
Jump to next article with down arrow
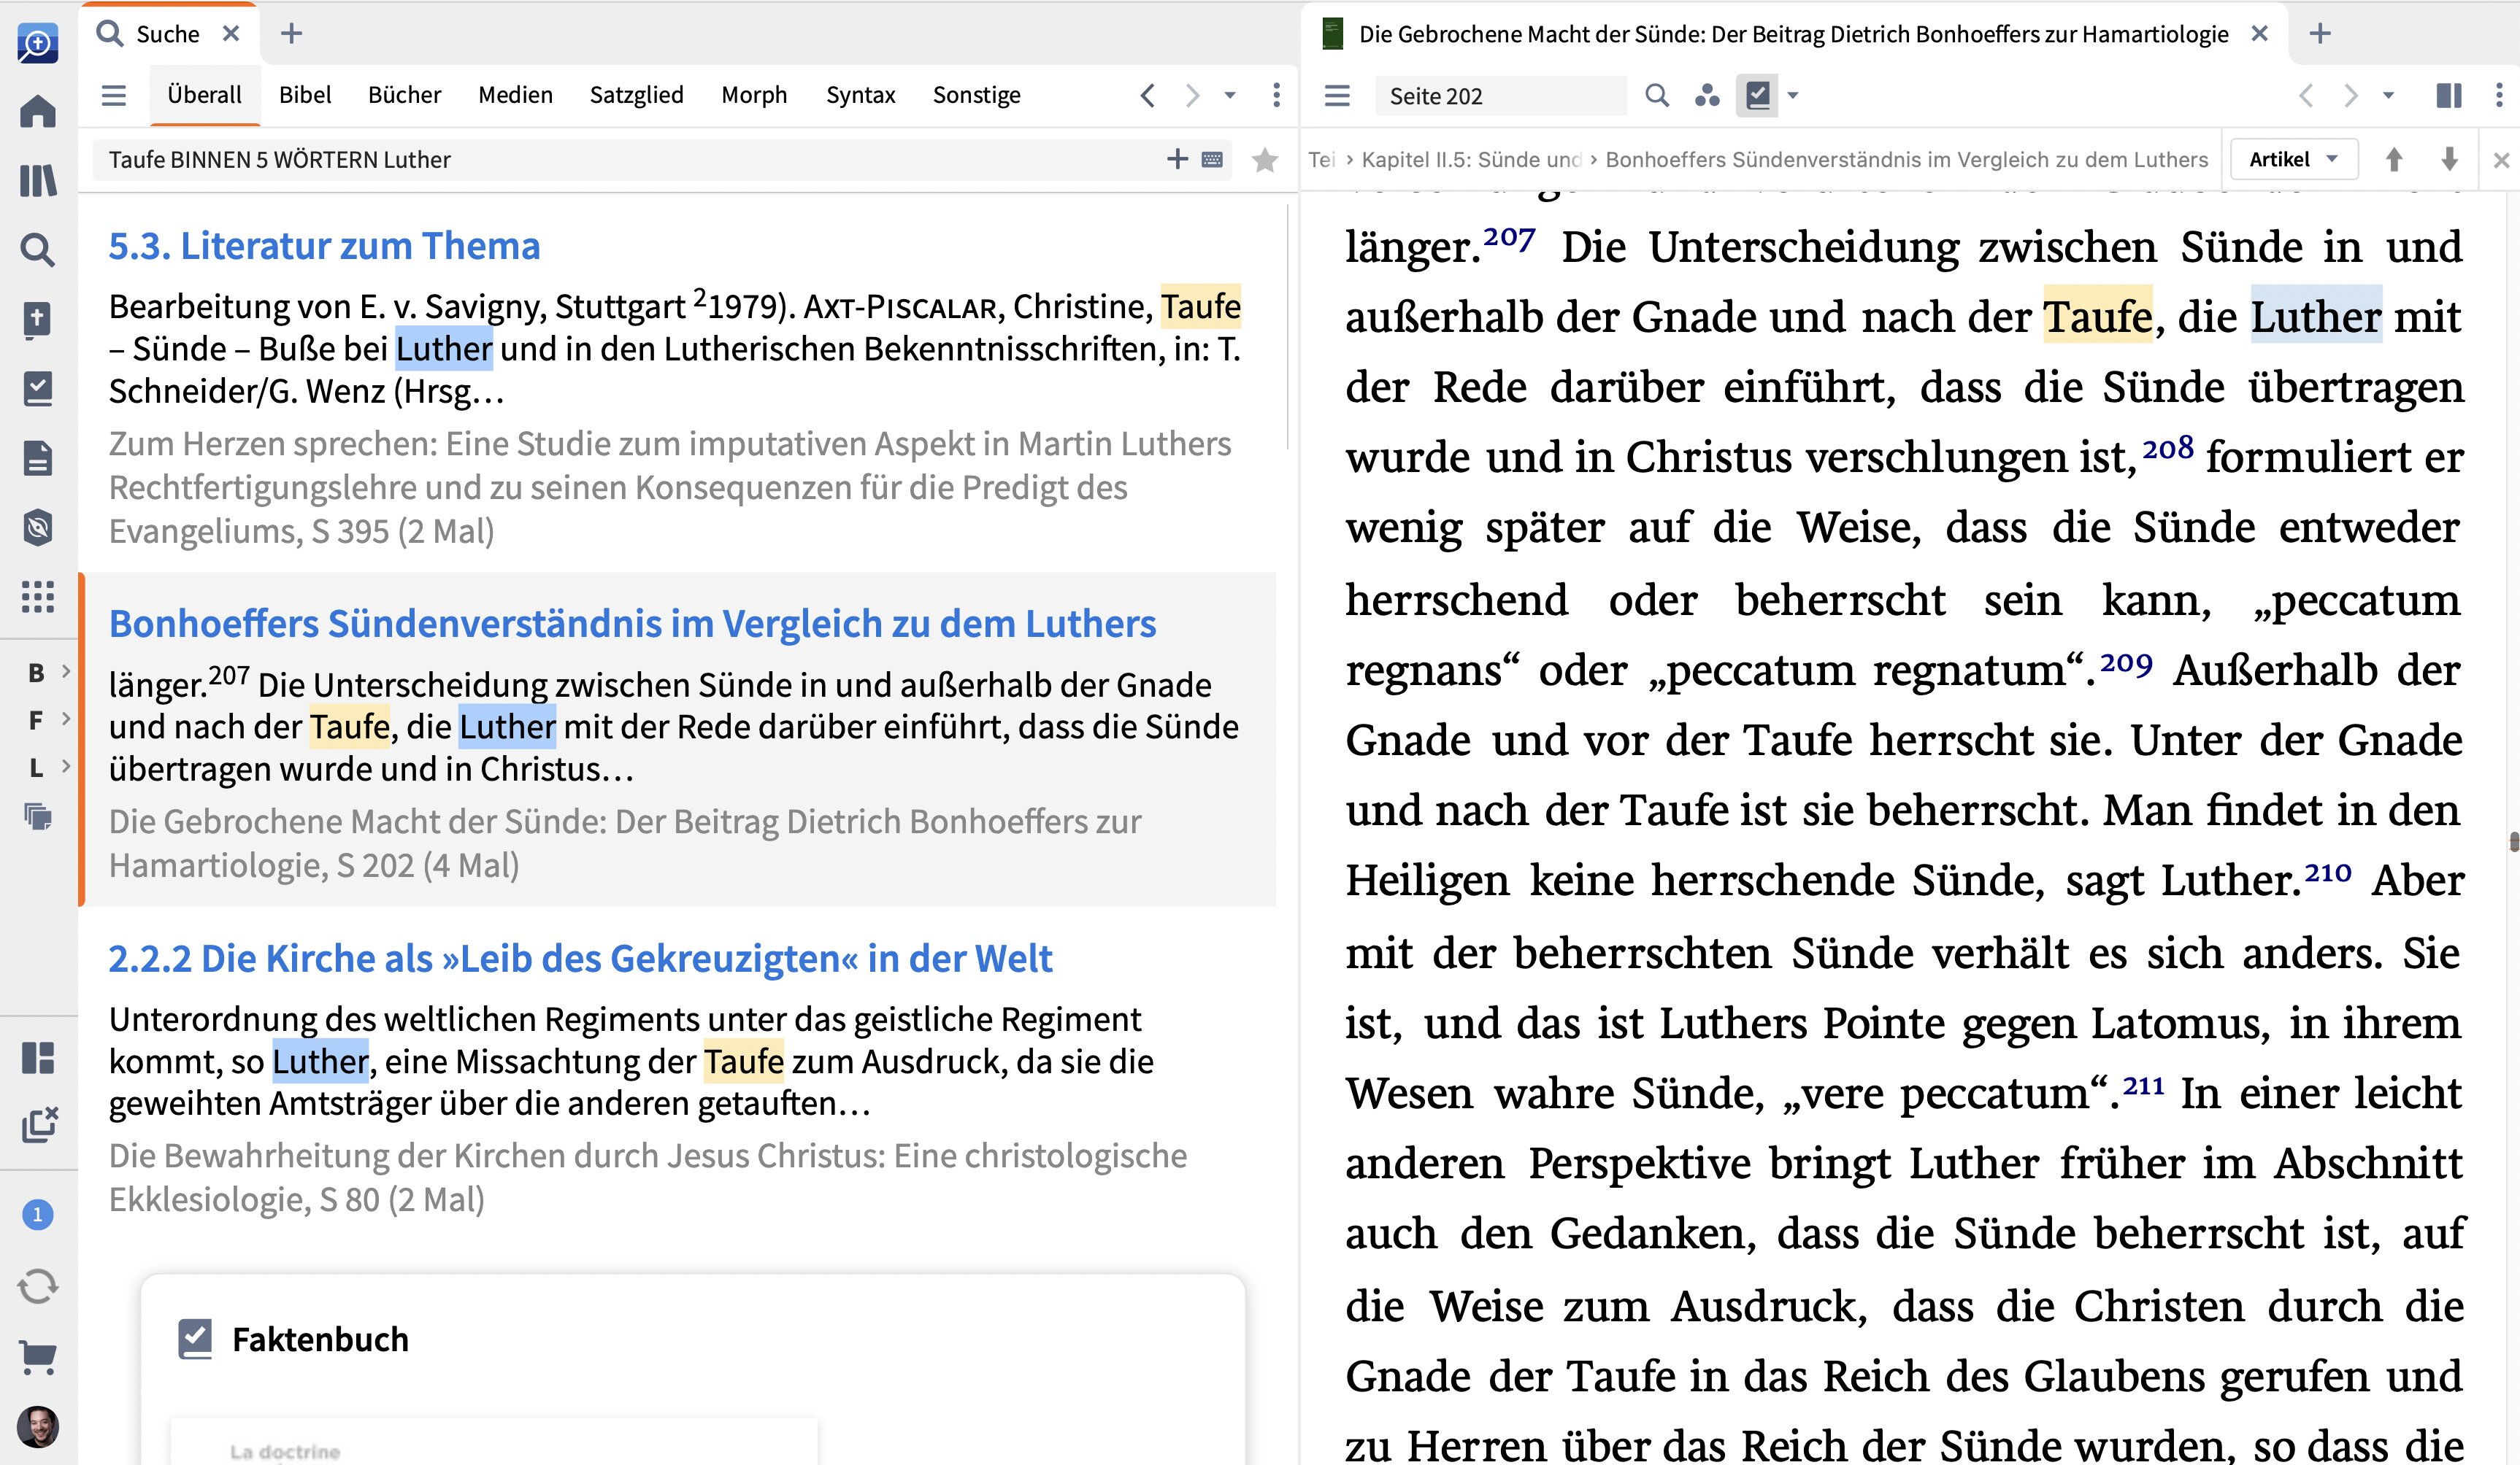2449,160
